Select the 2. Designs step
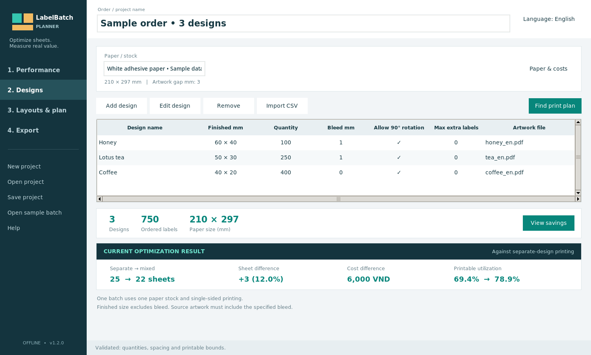 click(x=43, y=90)
